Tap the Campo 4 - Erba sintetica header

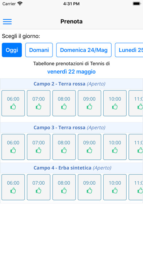72,168
